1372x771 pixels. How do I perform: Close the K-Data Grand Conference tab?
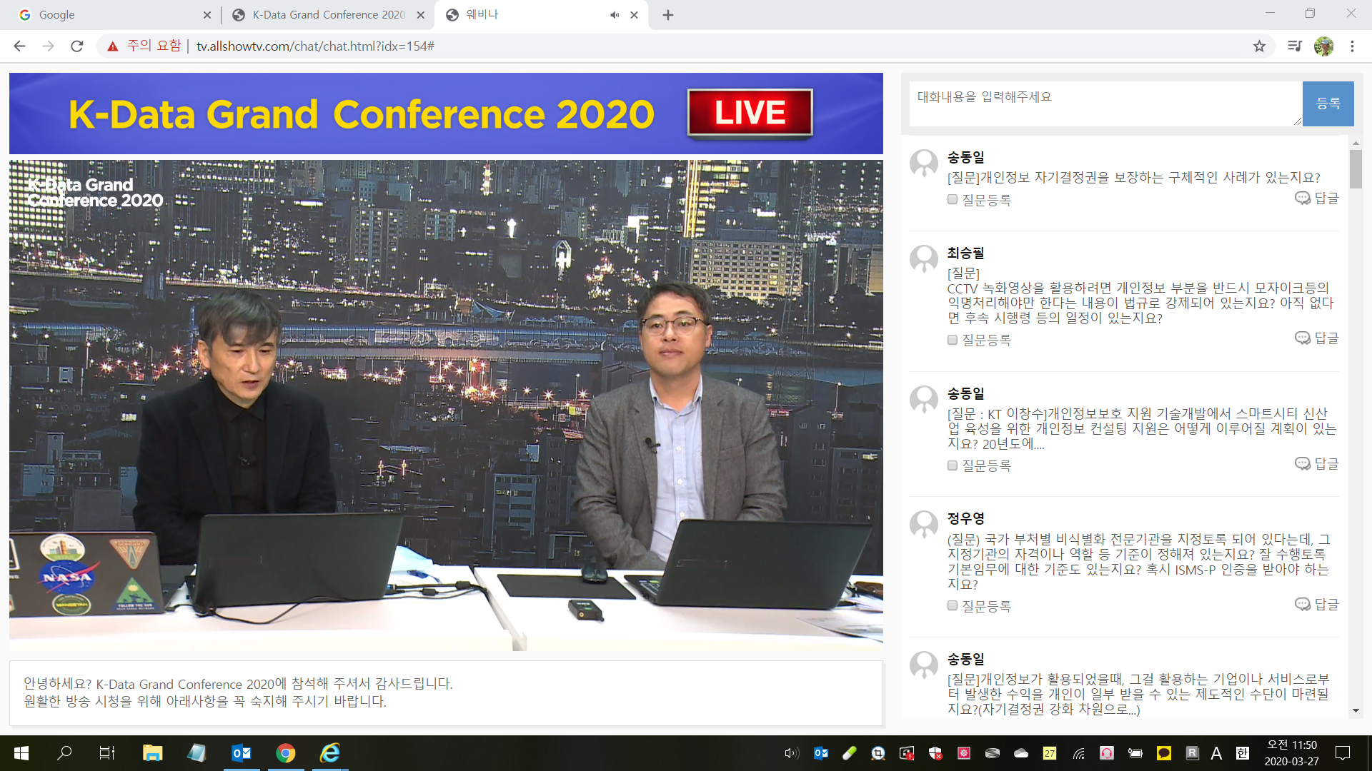(420, 15)
